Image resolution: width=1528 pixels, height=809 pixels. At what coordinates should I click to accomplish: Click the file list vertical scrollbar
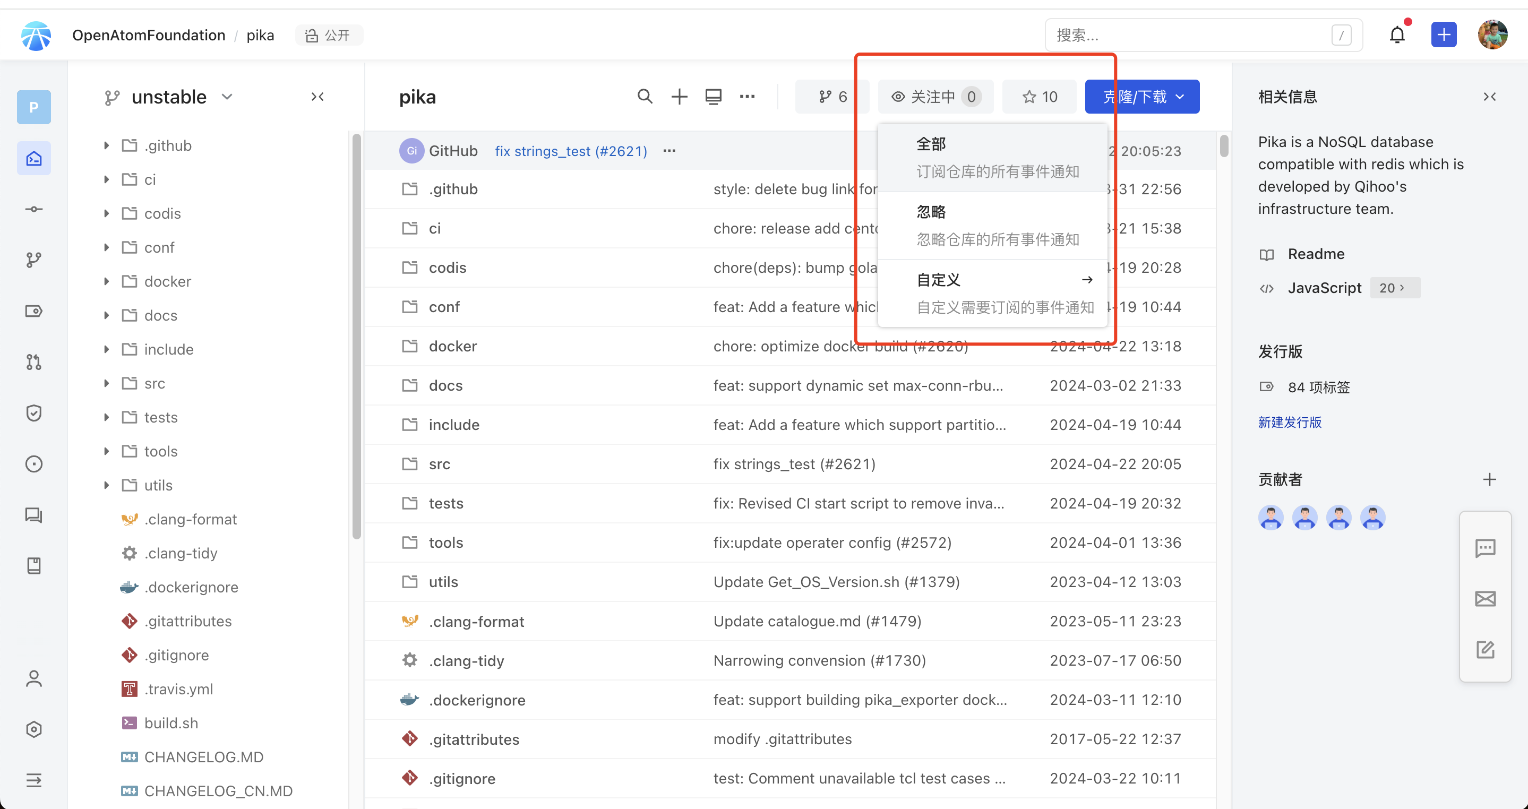[x=1224, y=145]
